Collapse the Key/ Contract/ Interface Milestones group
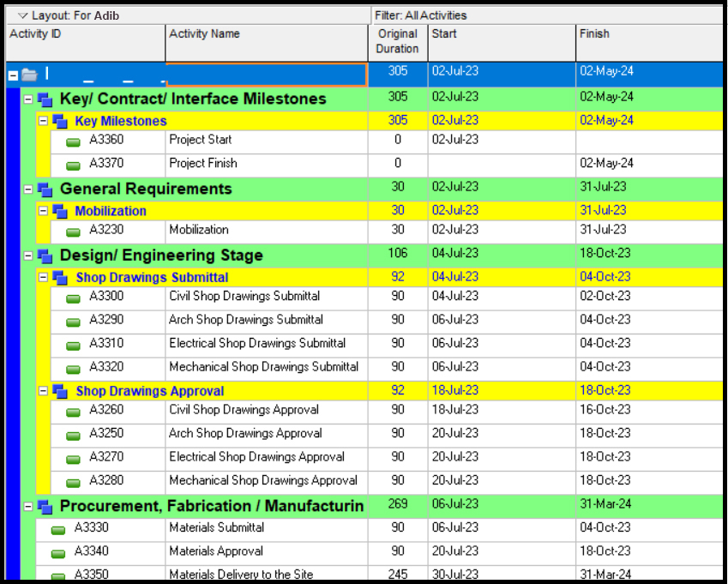Screen dimensions: 728x584 tap(28, 99)
